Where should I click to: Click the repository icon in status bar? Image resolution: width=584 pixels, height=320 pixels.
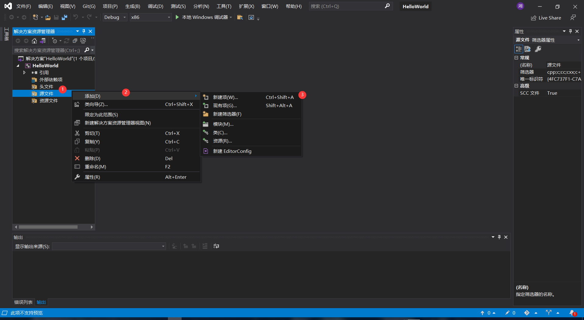coord(527,313)
